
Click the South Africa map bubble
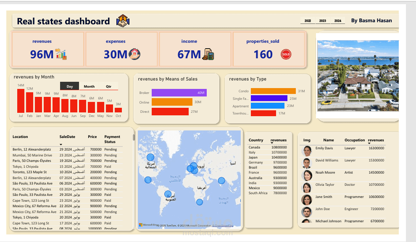(200, 202)
